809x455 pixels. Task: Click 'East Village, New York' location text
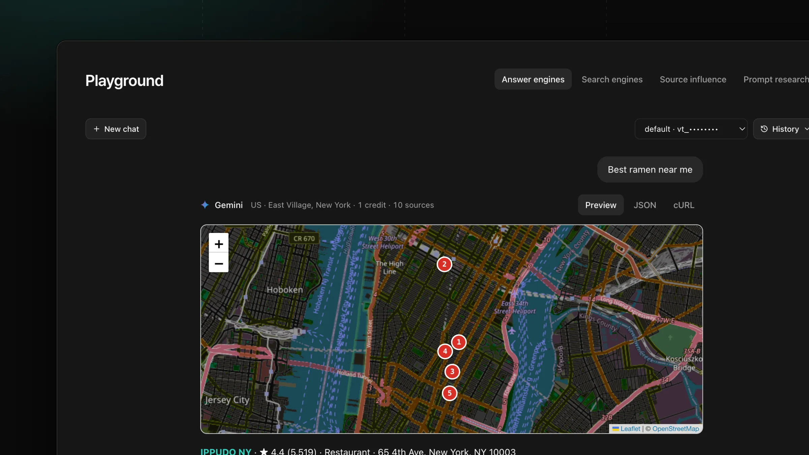(309, 205)
